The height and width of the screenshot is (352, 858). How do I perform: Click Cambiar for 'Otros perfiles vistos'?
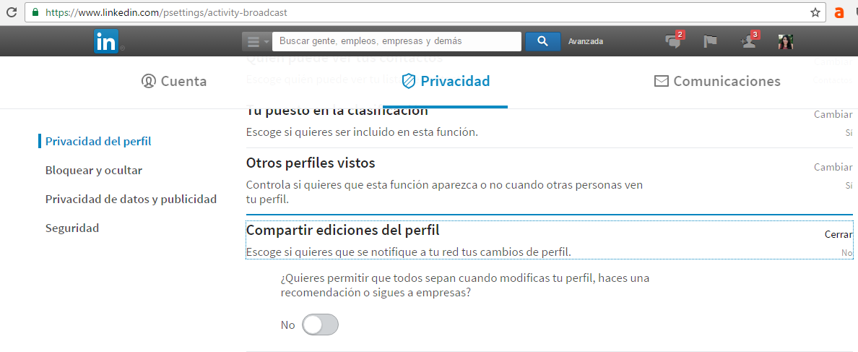click(833, 167)
